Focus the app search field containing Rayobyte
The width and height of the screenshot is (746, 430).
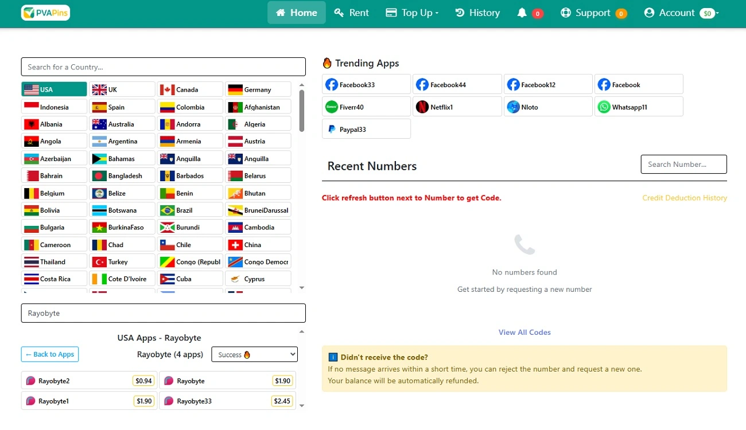point(164,313)
